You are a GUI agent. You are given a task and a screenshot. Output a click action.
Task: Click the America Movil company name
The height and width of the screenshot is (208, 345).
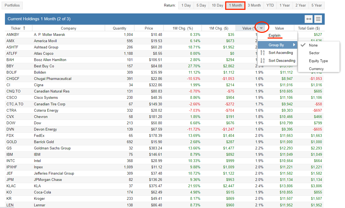(x=45, y=41)
